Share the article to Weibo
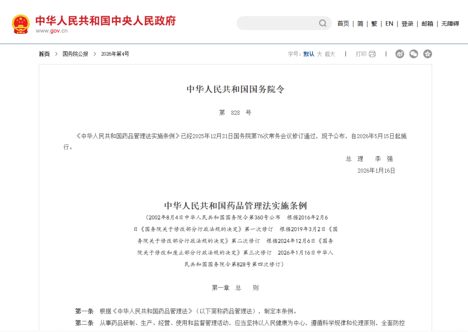 point(400,54)
